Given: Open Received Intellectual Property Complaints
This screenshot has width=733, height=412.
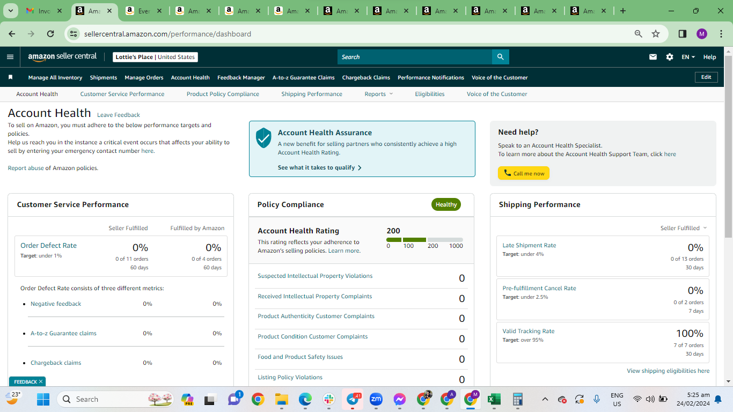Looking at the screenshot, I should 314,296.
